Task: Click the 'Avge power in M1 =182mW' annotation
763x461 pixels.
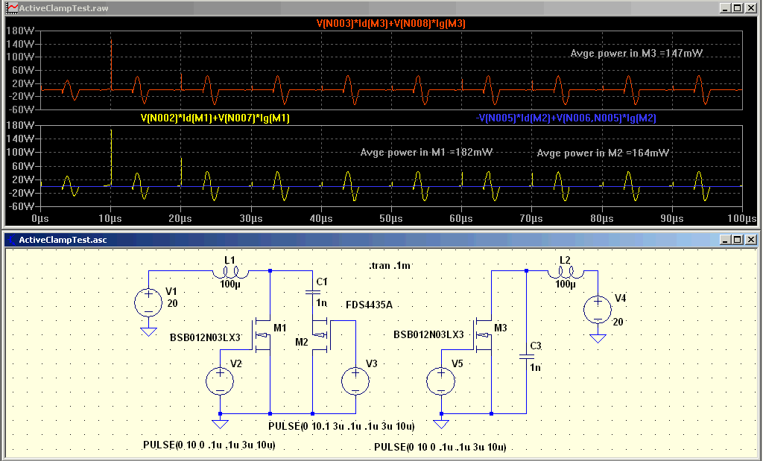Action: [426, 152]
